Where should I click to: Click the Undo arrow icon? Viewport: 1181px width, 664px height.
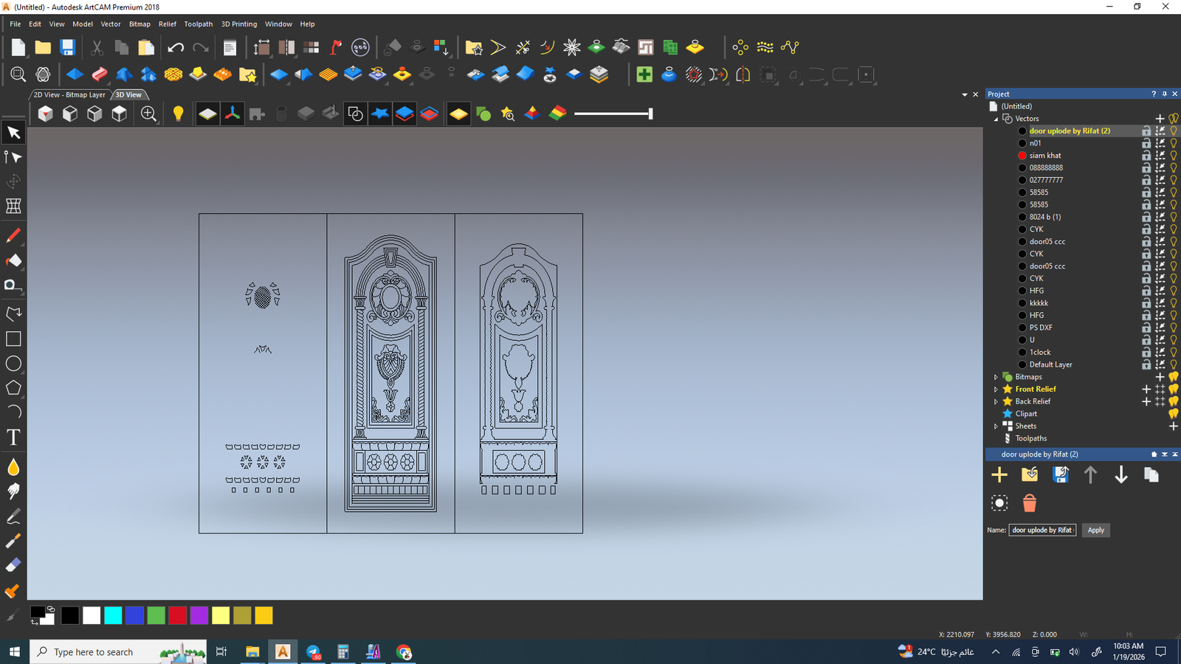coord(176,48)
